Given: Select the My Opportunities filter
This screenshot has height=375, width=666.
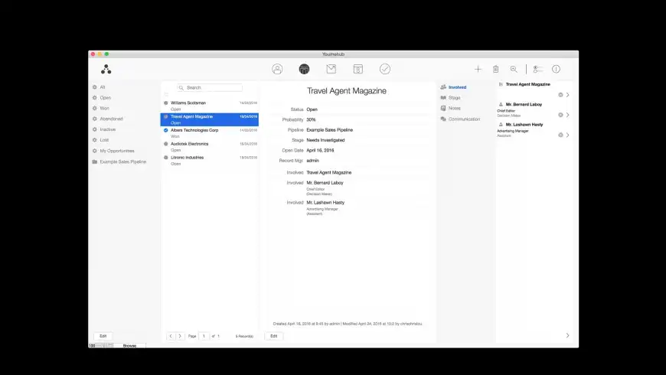Looking at the screenshot, I should click(117, 151).
